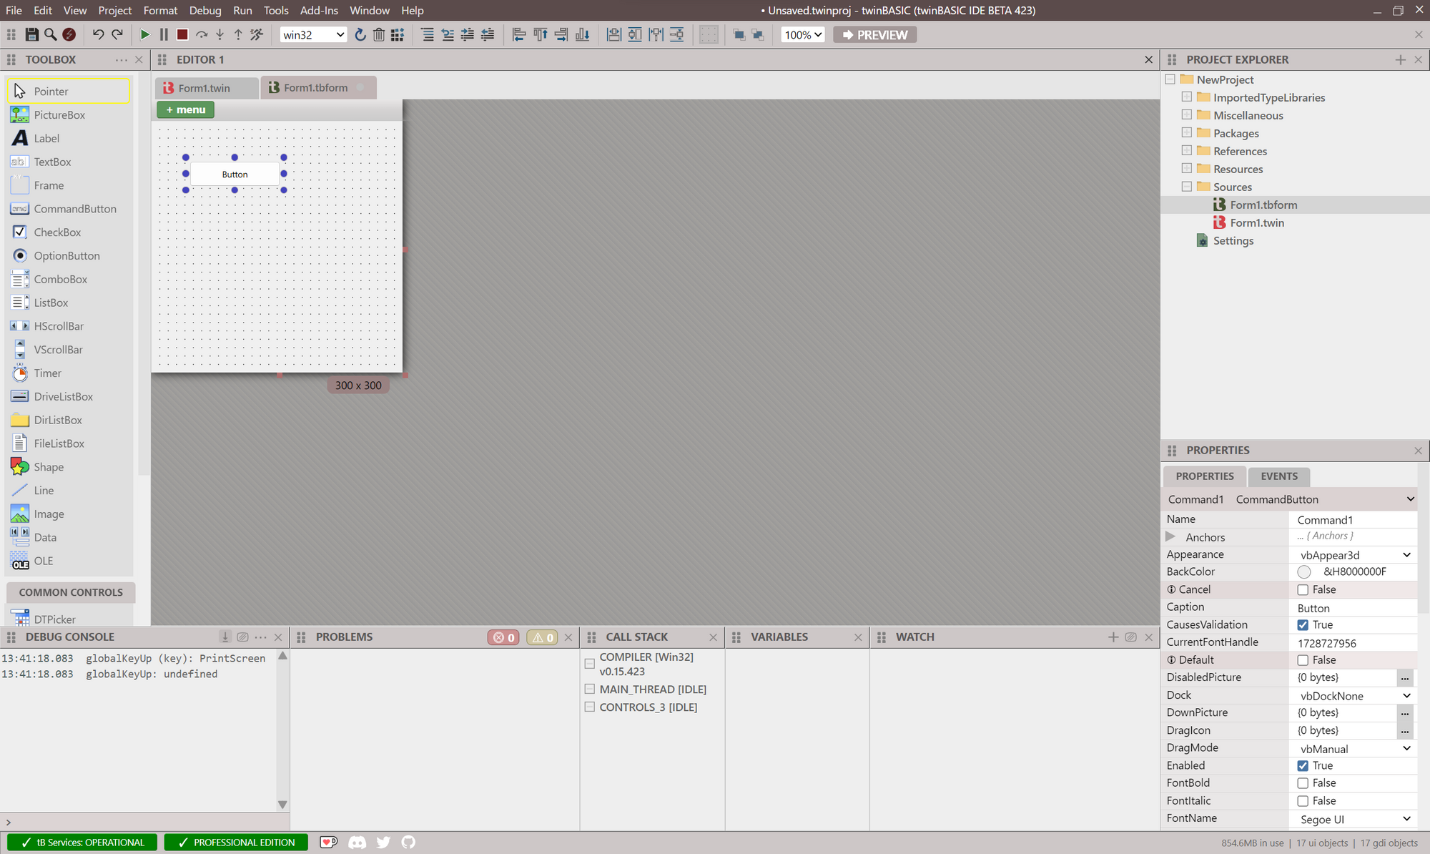The height and width of the screenshot is (854, 1430).
Task: Select the Timer control in toolbox
Action: [x=47, y=373]
